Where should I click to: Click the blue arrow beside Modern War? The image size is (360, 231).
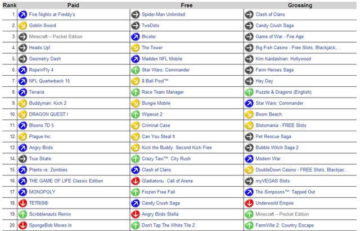pos(249,159)
